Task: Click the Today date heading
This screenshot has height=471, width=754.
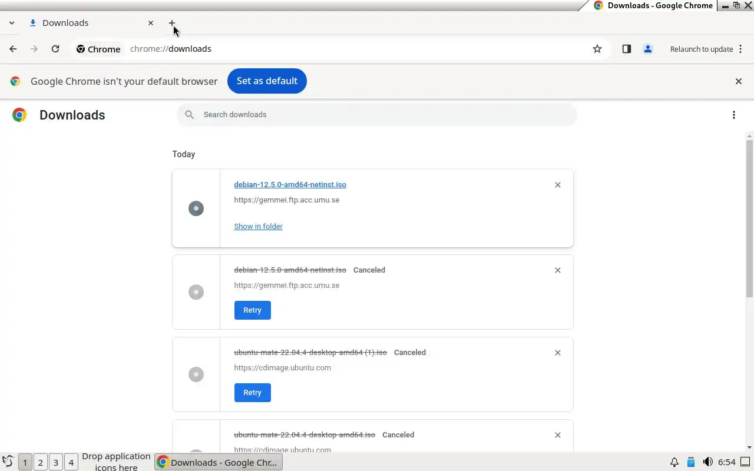Action: (184, 154)
